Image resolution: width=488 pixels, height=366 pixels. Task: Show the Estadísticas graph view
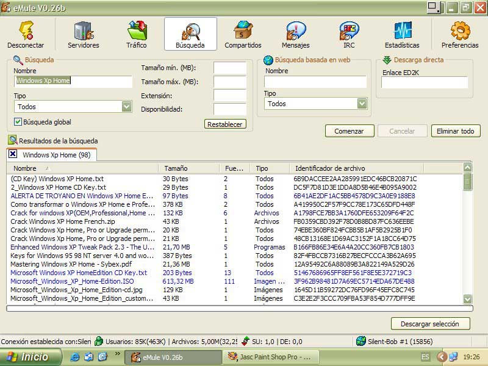click(x=402, y=34)
